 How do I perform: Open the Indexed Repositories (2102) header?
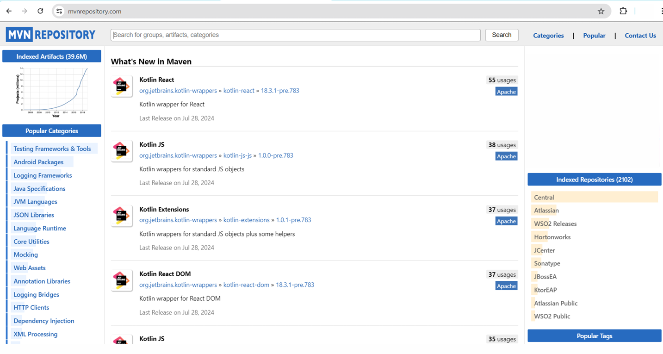pyautogui.click(x=595, y=180)
